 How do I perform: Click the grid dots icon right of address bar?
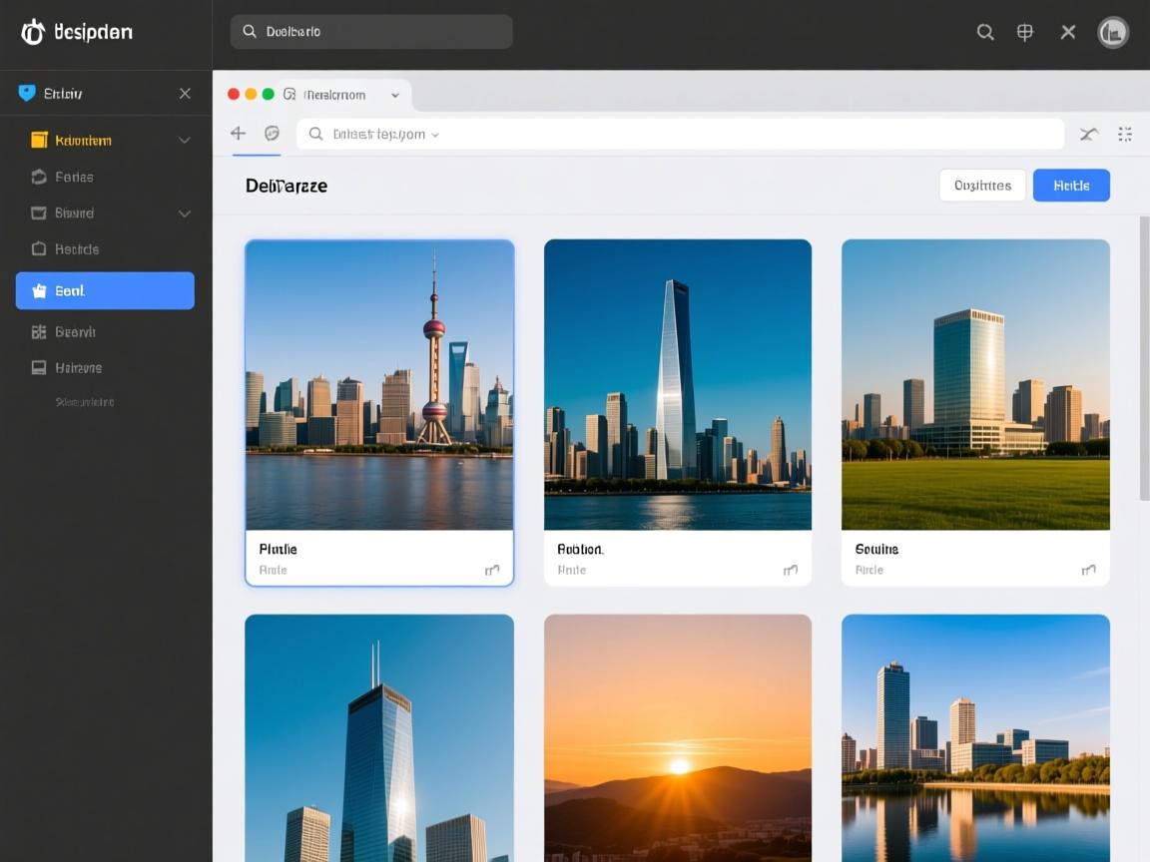1125,134
